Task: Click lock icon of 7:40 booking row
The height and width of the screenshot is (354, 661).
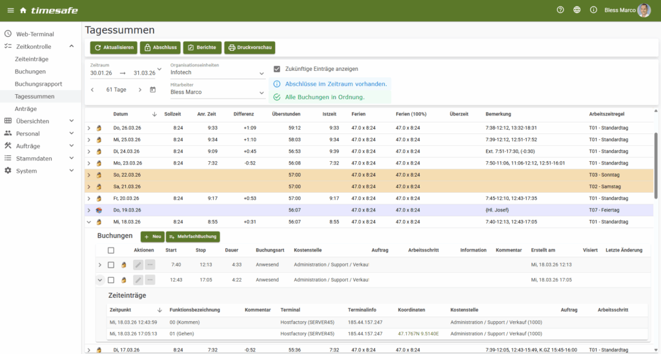Action: pos(124,265)
